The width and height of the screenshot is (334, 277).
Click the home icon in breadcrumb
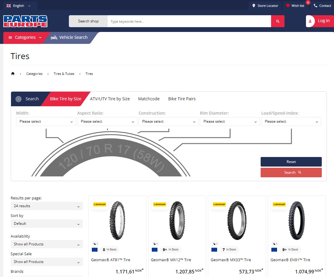point(13,73)
